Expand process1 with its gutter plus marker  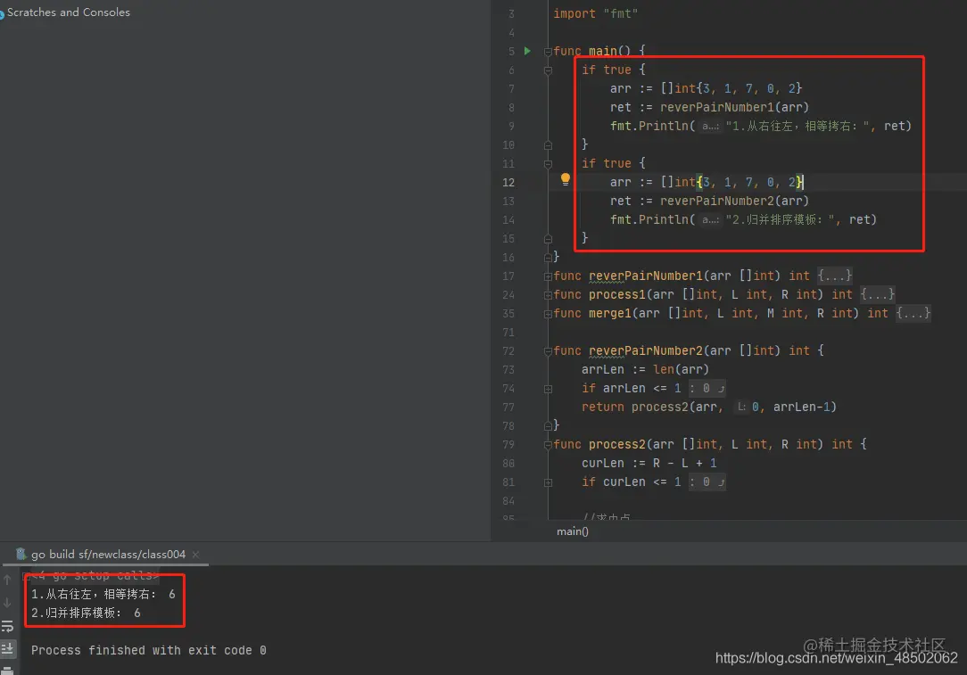pyautogui.click(x=548, y=295)
